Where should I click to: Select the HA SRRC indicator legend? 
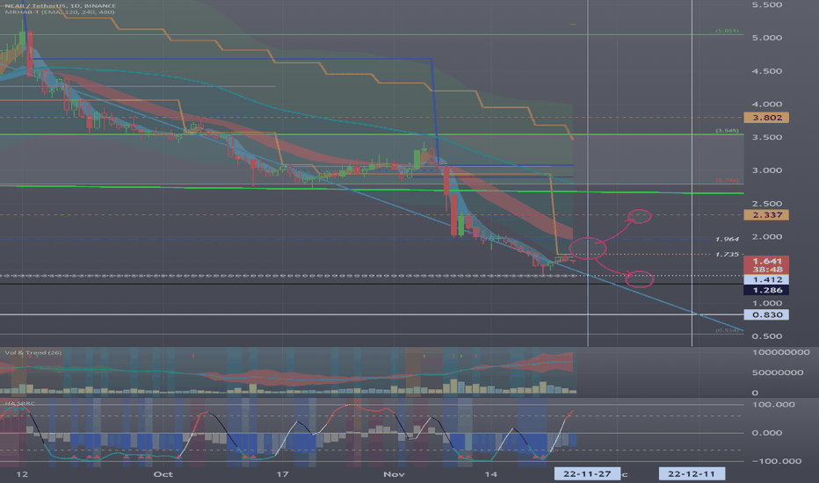20,404
